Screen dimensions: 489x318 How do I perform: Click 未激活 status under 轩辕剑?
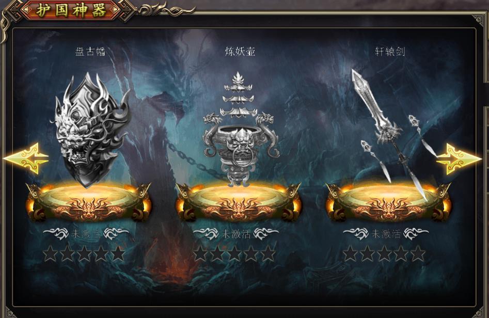(x=386, y=234)
